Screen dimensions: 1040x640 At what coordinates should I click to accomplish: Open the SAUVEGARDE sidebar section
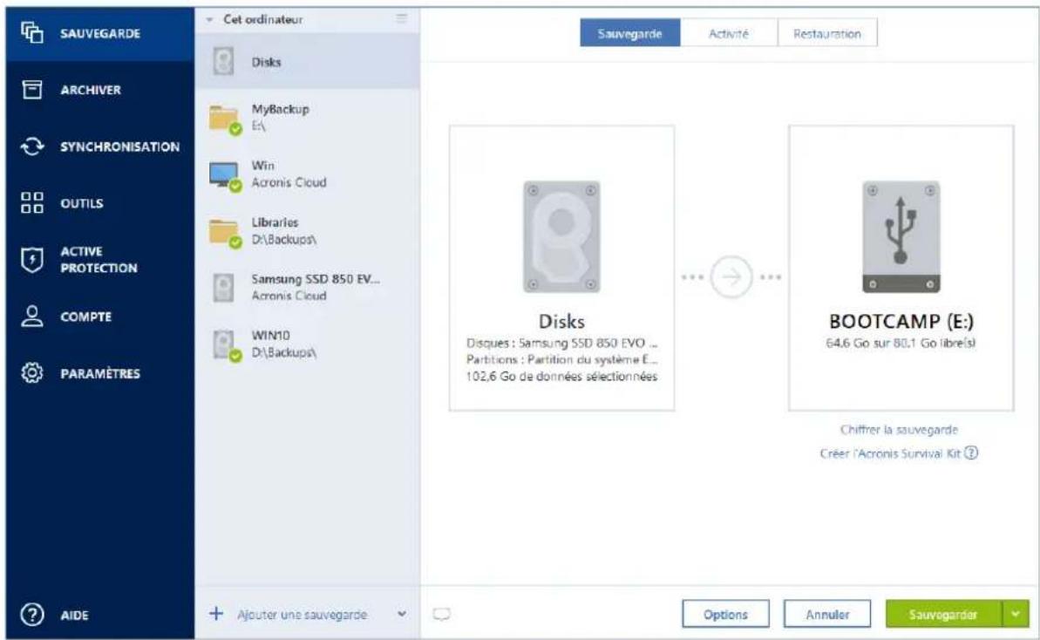(x=100, y=33)
